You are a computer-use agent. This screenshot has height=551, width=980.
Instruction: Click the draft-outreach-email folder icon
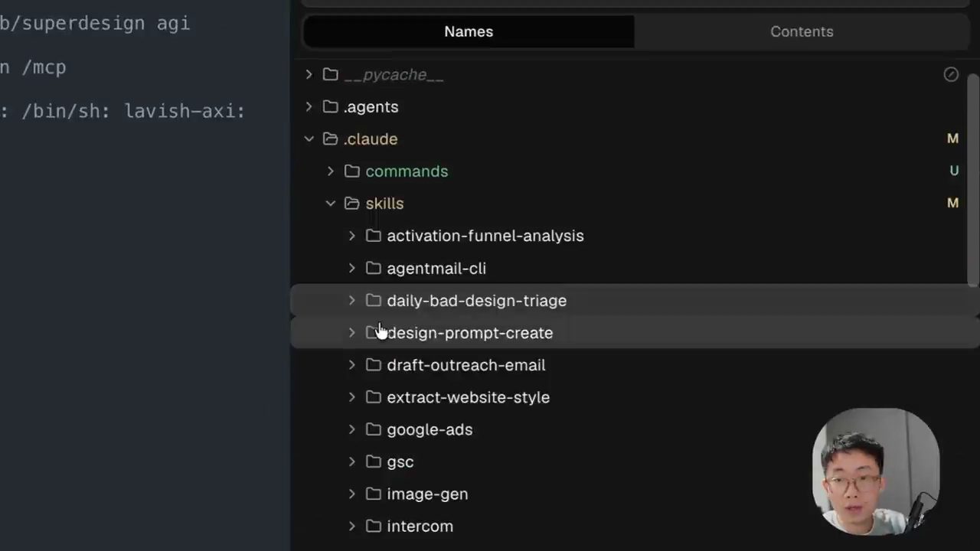coord(373,365)
